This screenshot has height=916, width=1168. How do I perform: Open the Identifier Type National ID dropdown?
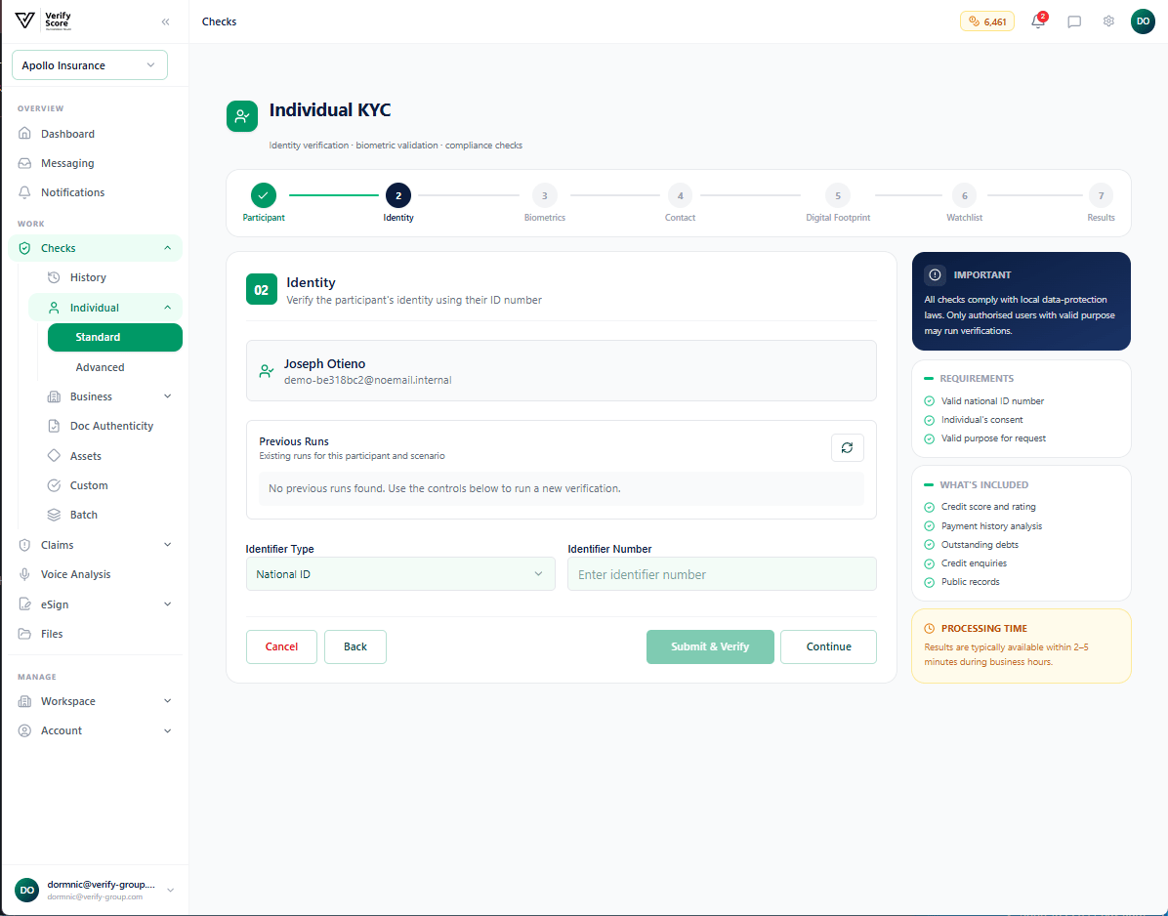click(x=400, y=574)
